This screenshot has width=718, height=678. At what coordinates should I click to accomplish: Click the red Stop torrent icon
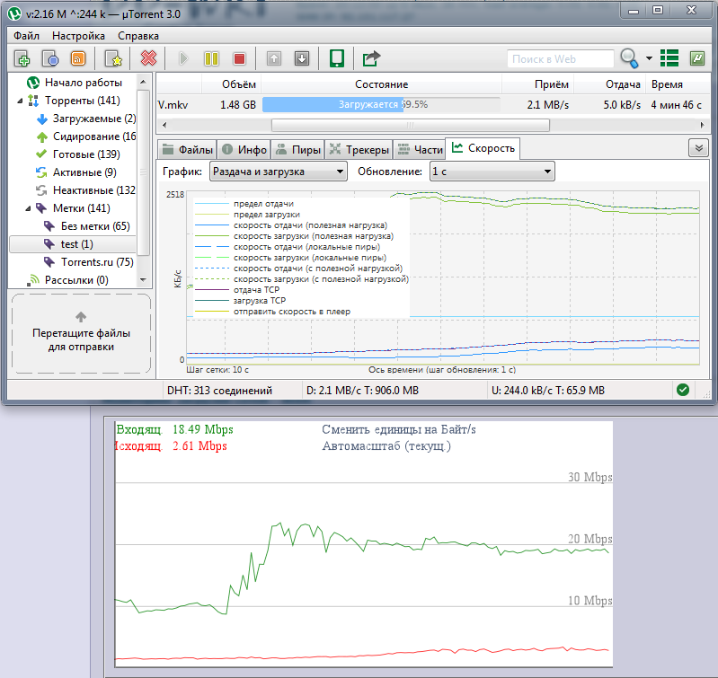coord(239,58)
